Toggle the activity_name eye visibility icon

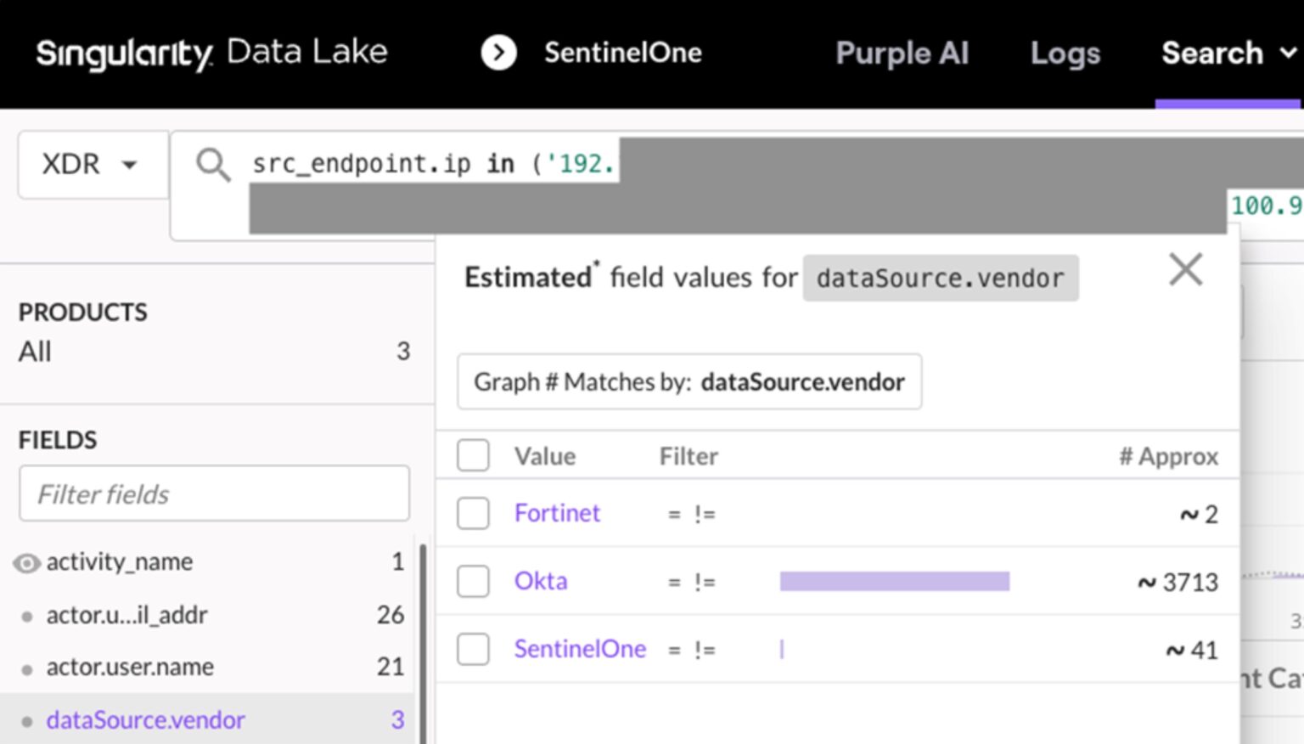click(x=26, y=563)
